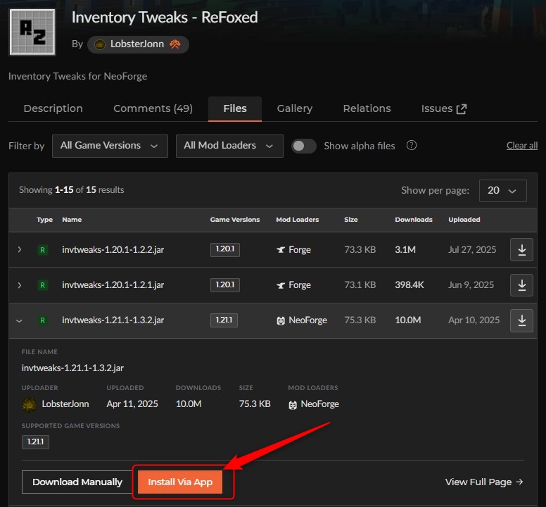Click Clear all filters link
The height and width of the screenshot is (507, 546).
pyautogui.click(x=521, y=146)
